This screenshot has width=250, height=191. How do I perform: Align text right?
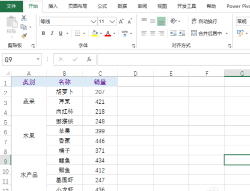pos(161,33)
